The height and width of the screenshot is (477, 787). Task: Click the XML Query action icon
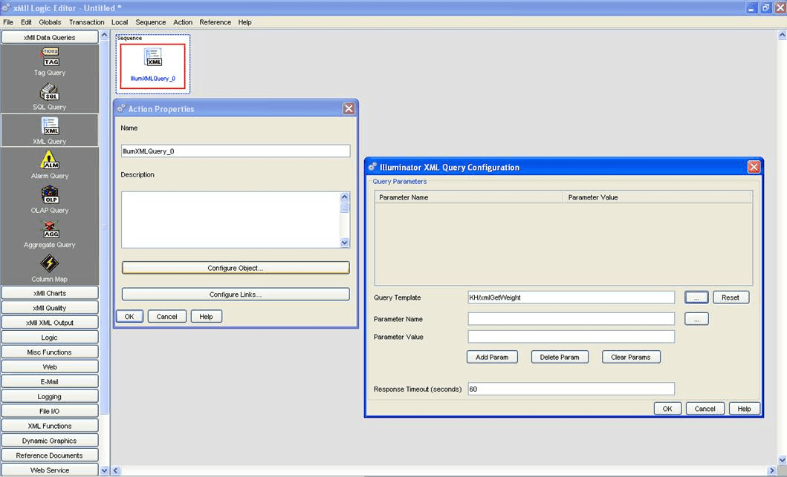(50, 127)
